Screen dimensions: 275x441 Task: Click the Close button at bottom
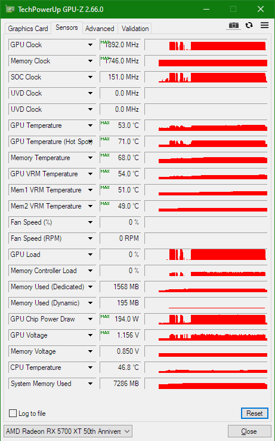(x=249, y=431)
